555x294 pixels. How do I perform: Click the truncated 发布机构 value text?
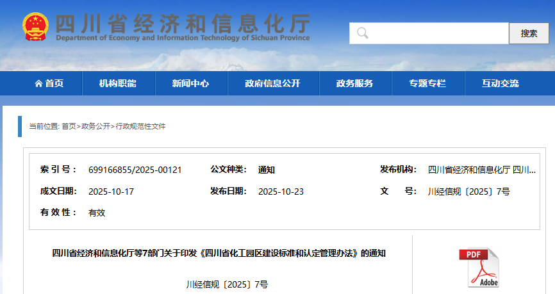[x=482, y=170]
